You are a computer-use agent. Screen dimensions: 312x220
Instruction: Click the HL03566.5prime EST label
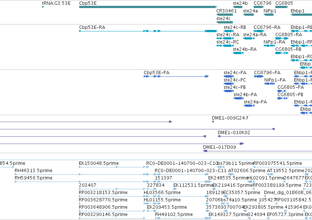pos(162,193)
